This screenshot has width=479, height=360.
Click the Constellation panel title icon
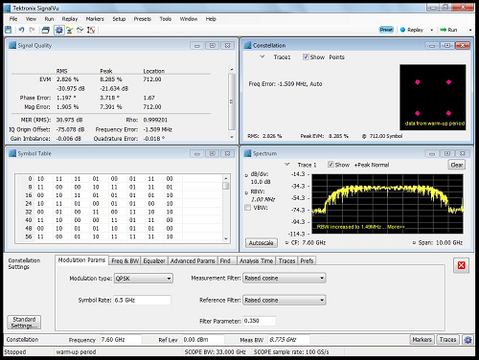247,45
